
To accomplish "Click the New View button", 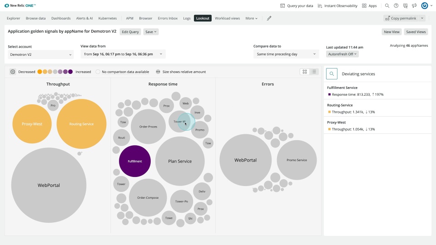I will point(391,32).
